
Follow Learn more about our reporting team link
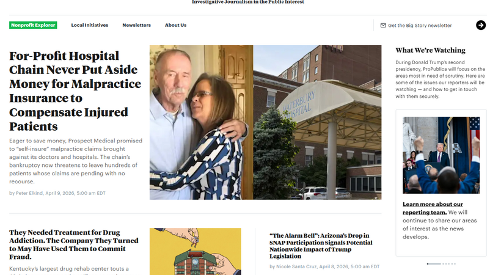point(433,208)
